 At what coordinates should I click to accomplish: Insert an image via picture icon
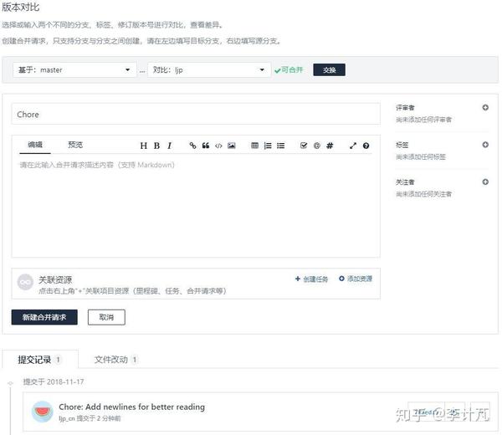pos(232,146)
